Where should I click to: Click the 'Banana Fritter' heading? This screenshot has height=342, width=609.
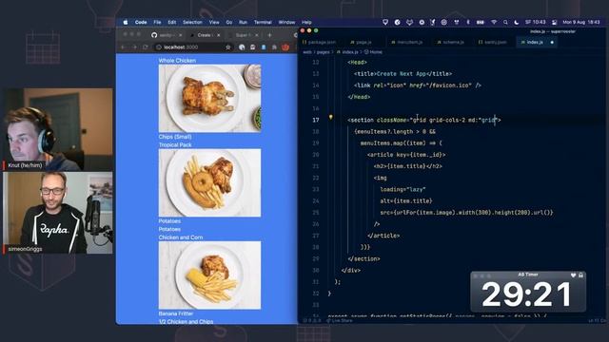click(175, 313)
